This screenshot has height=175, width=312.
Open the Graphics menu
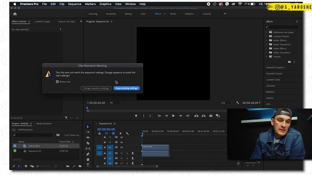point(105,4)
